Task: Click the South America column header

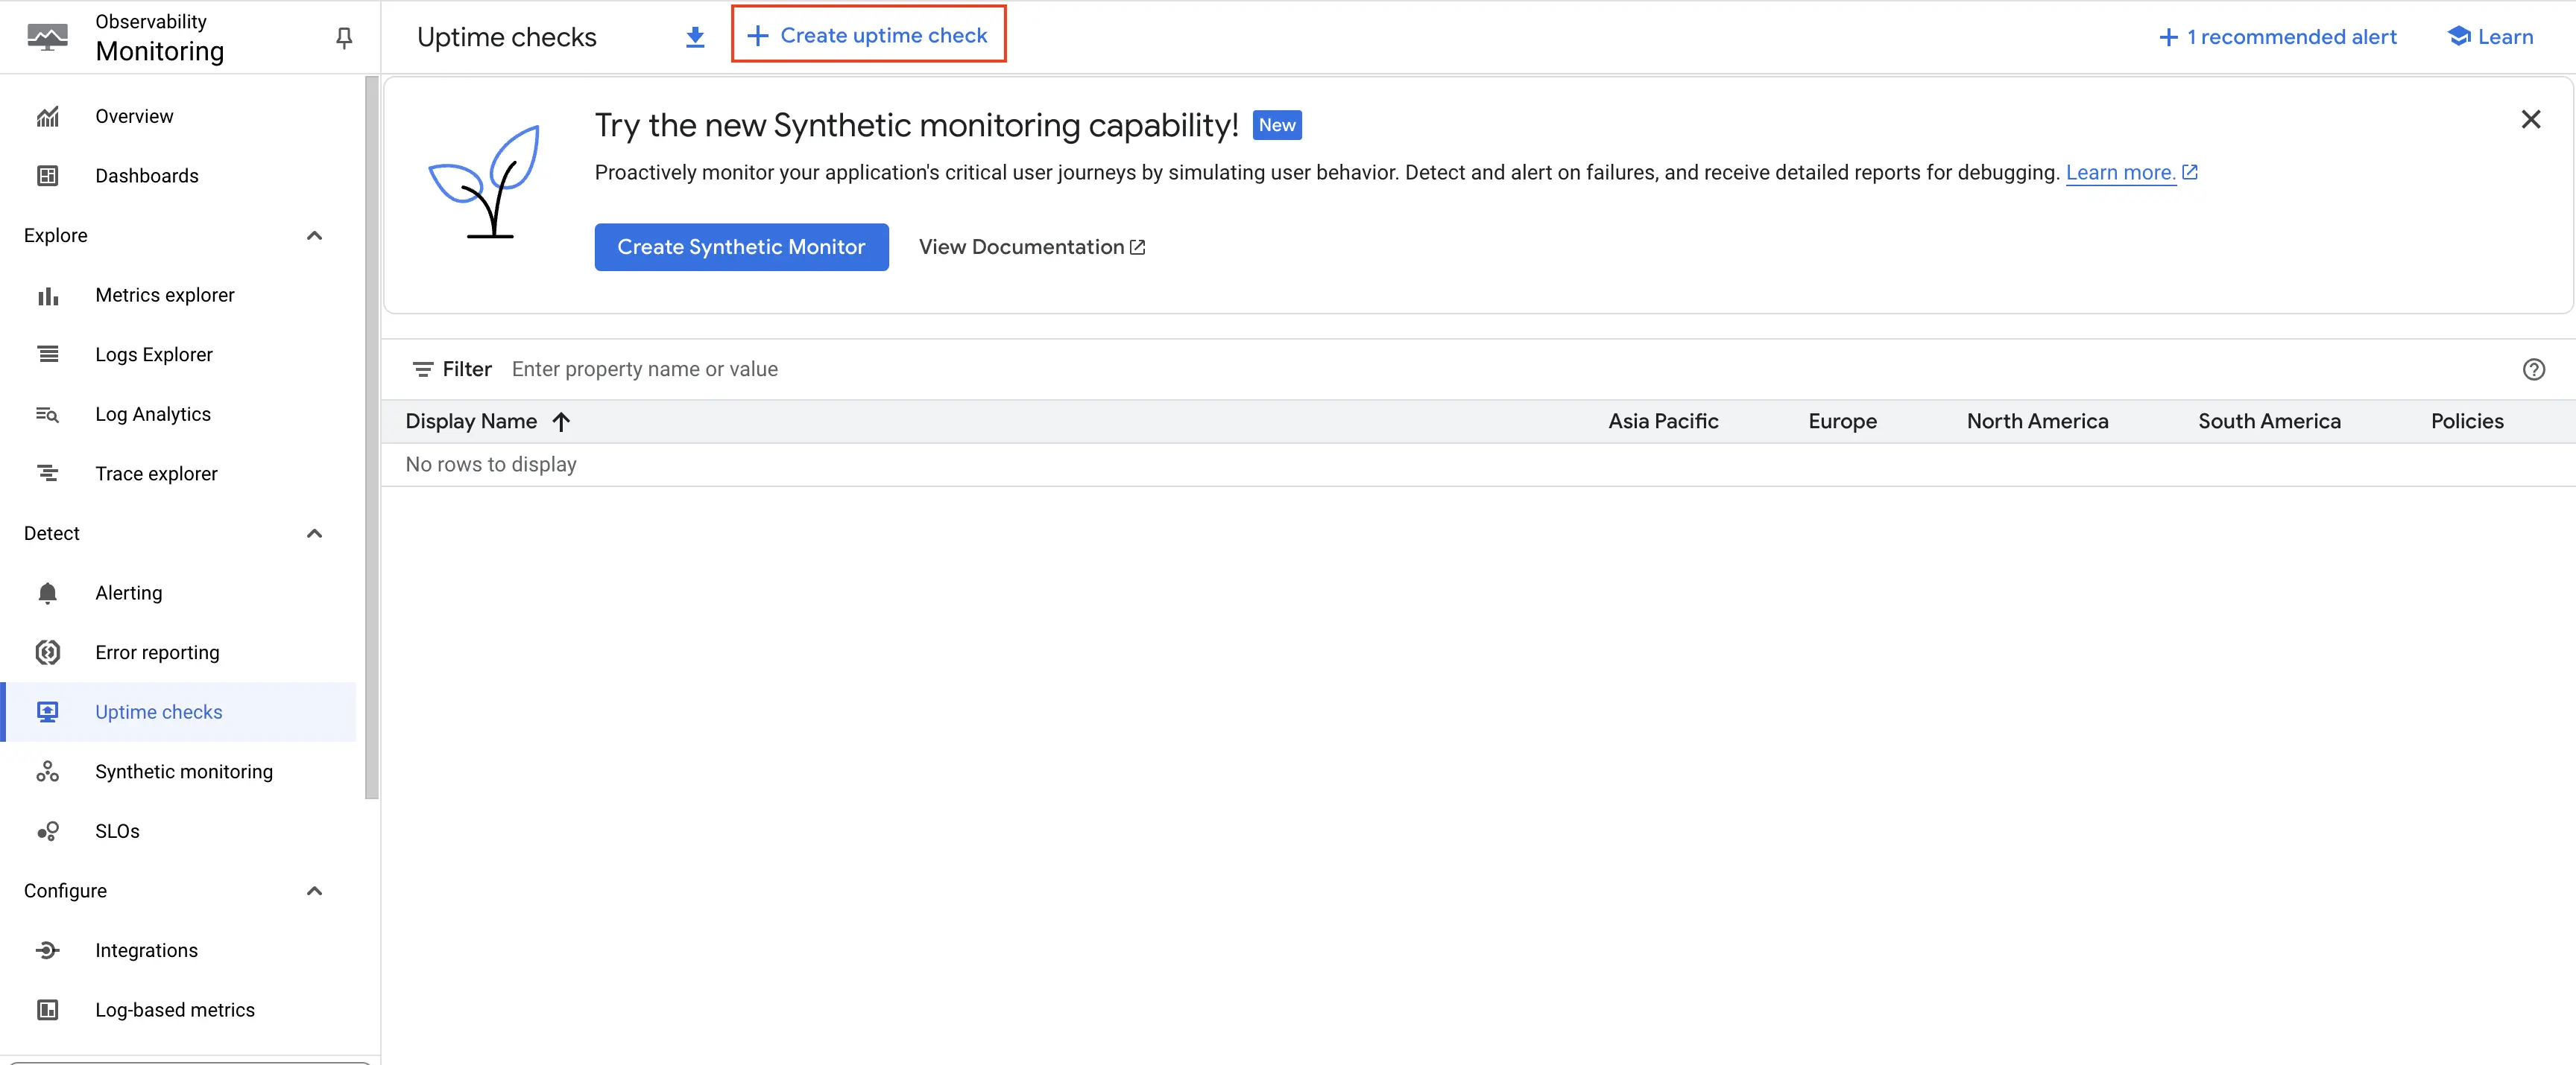Action: [2269, 422]
